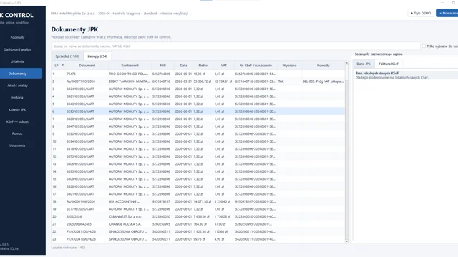The image size is (458, 257).
Task: Select document 3320/6/2026/KAPT row
Action: click(198, 119)
